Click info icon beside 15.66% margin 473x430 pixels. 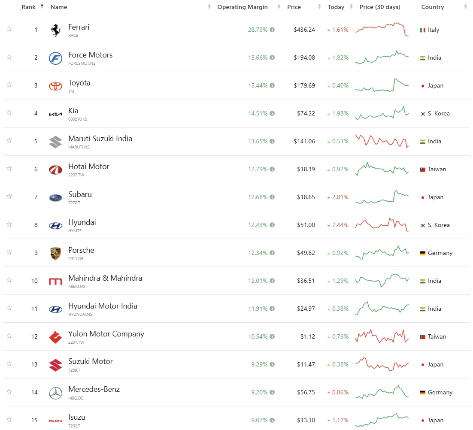[x=272, y=58]
